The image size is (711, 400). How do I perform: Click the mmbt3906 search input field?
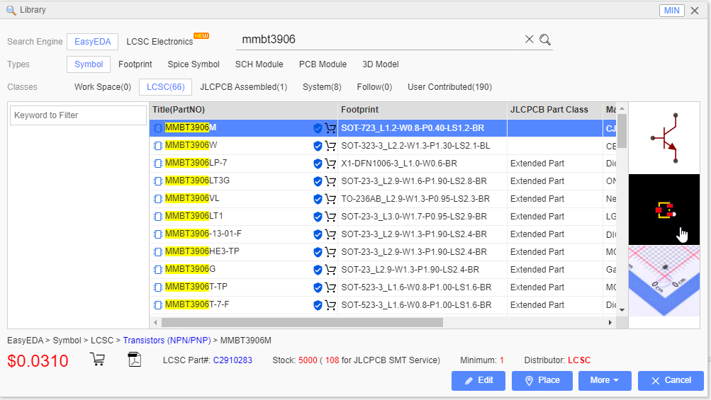tap(380, 40)
